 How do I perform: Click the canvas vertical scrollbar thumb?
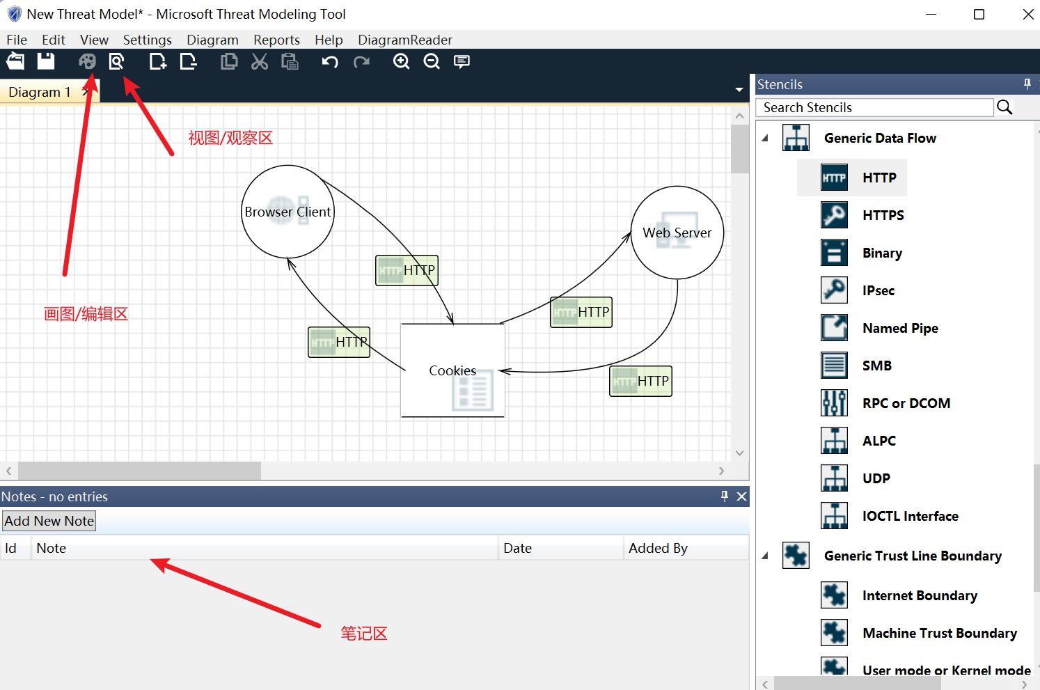739,149
